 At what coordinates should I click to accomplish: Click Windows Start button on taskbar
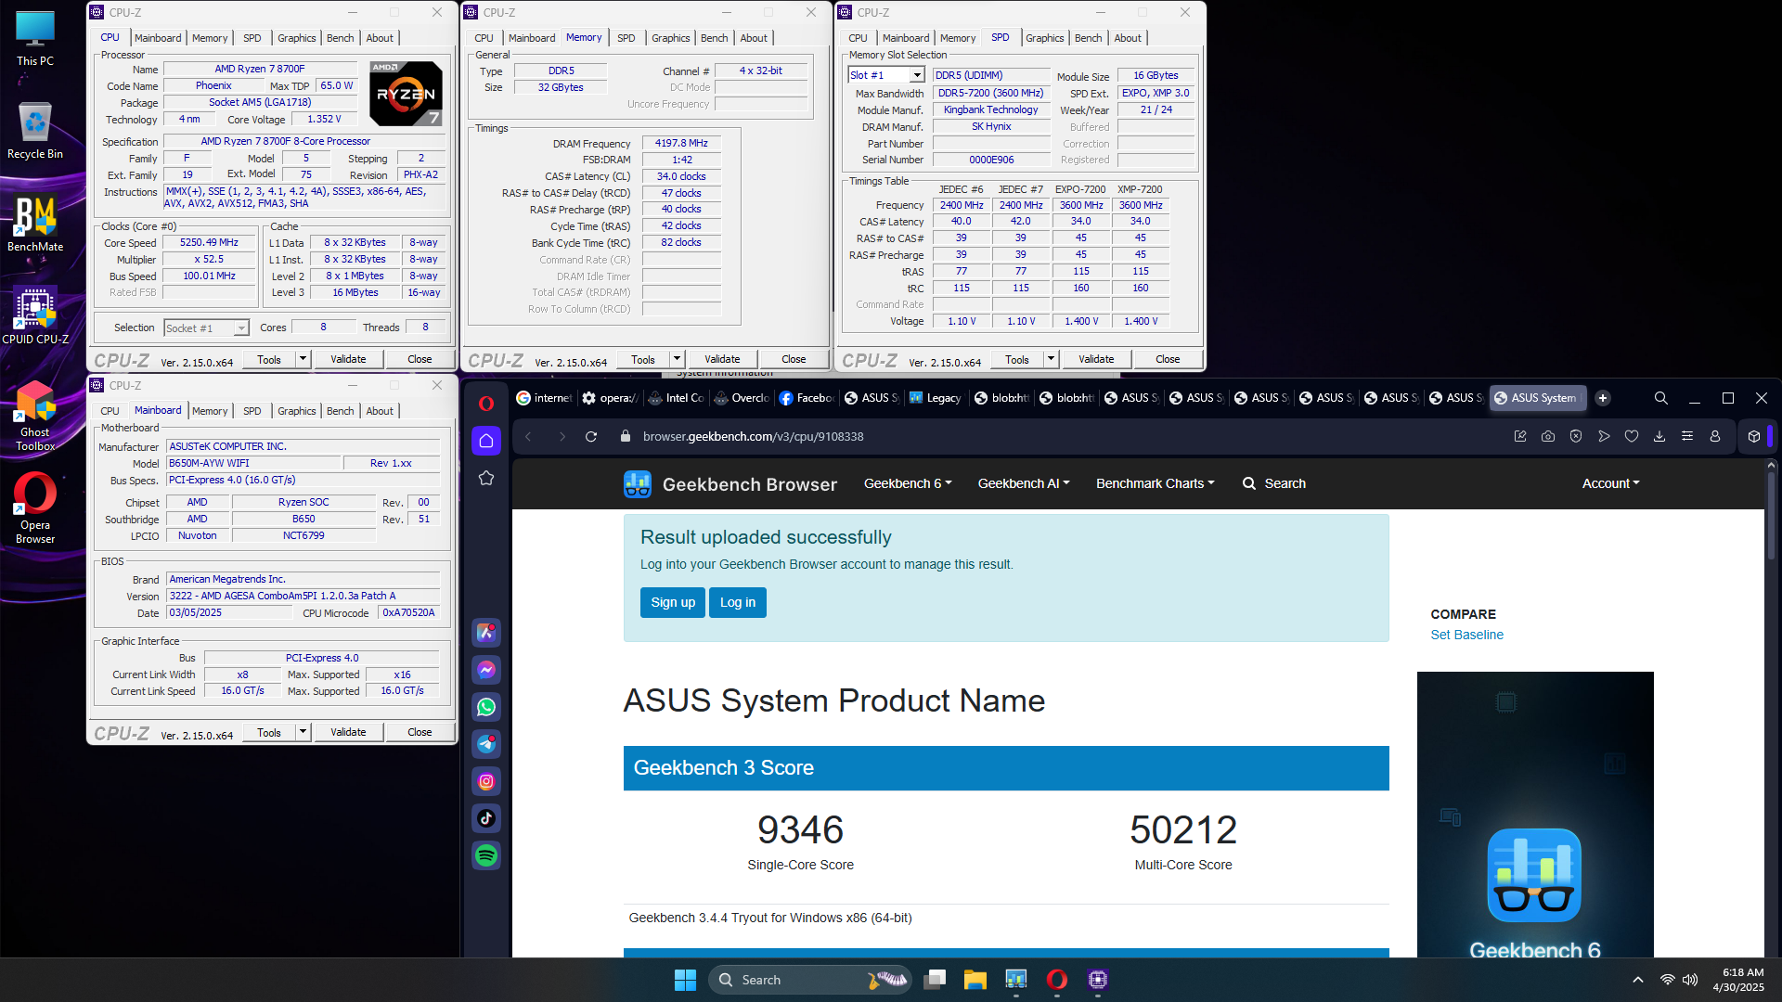pos(685,980)
